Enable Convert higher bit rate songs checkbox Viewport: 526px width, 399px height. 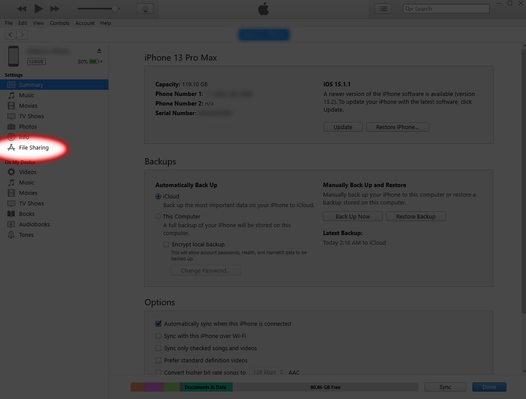coord(158,372)
